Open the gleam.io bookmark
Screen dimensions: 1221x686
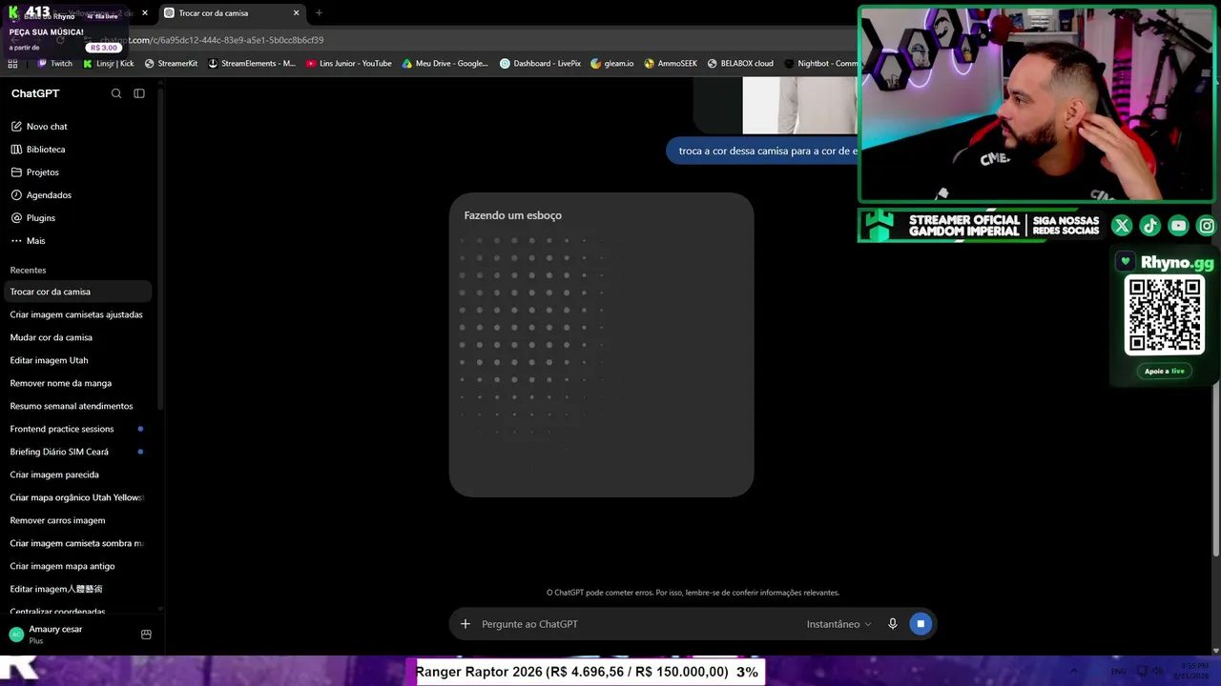coord(612,64)
